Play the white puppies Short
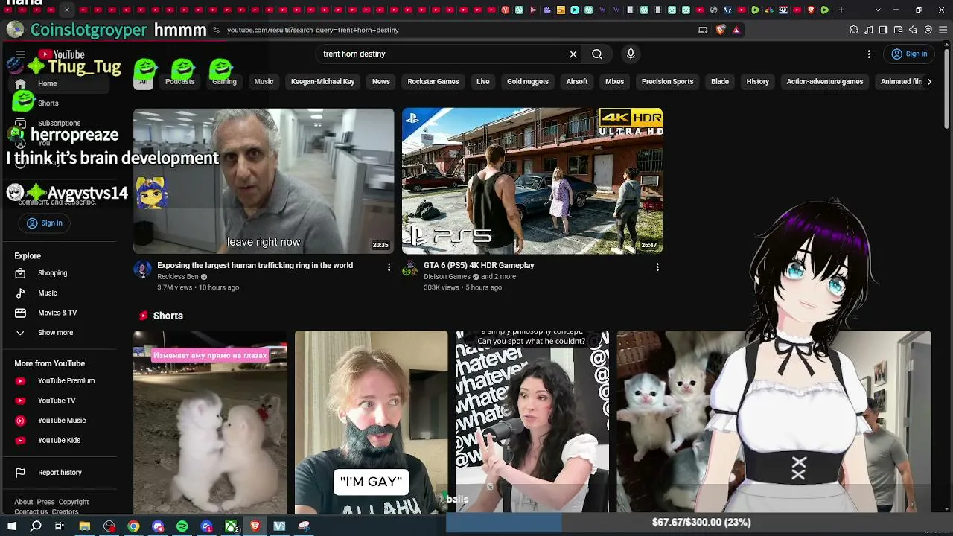 point(210,422)
